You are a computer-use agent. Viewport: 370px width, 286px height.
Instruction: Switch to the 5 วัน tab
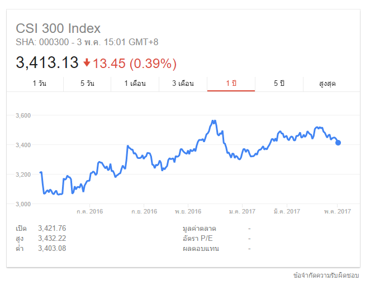[x=87, y=83]
